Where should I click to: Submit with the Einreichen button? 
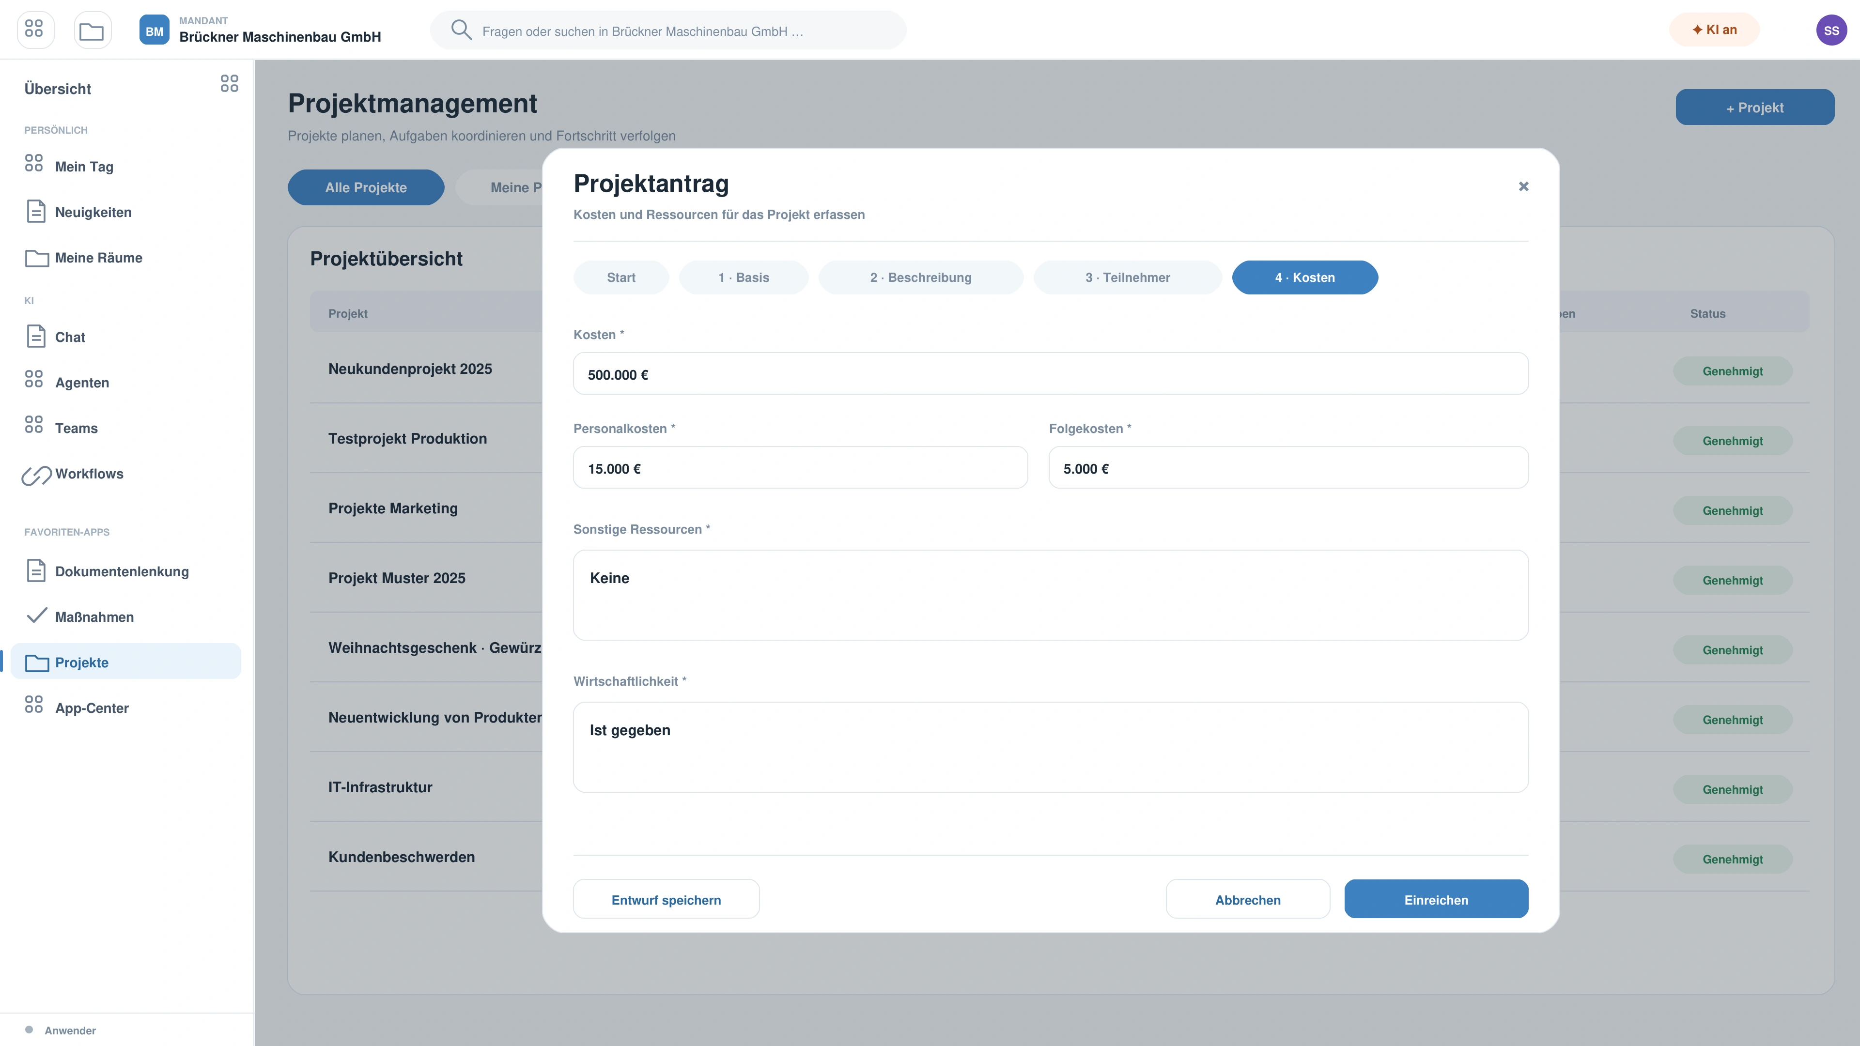[1435, 899]
